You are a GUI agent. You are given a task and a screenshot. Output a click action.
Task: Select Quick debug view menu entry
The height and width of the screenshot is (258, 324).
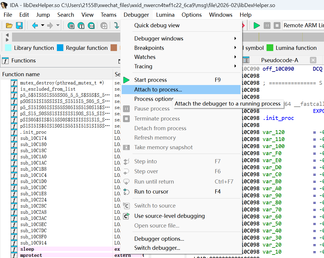pos(181,26)
